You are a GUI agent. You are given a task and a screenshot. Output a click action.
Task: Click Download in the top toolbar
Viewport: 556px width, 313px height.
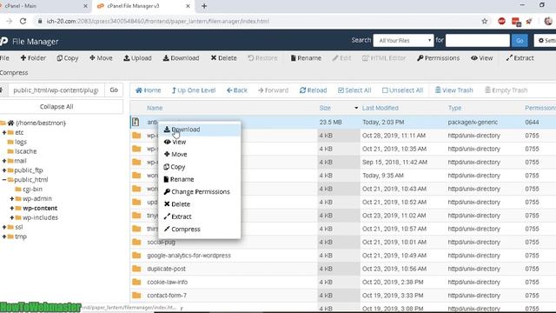coord(181,58)
